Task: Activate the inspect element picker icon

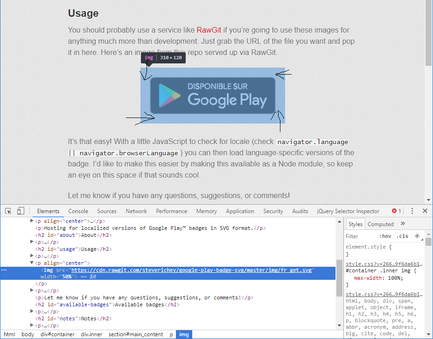Action: pyautogui.click(x=8, y=211)
